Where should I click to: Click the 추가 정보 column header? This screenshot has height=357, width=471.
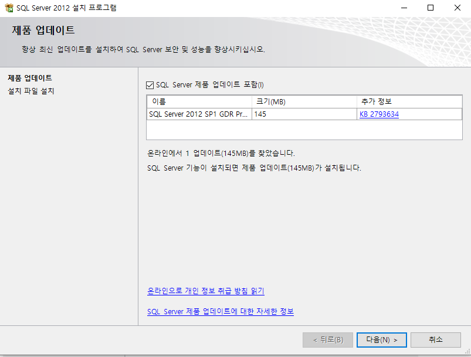click(409, 102)
